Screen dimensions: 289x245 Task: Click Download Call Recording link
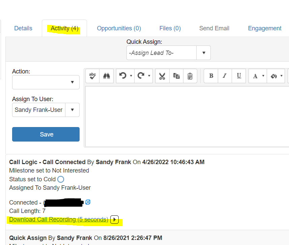point(59,219)
